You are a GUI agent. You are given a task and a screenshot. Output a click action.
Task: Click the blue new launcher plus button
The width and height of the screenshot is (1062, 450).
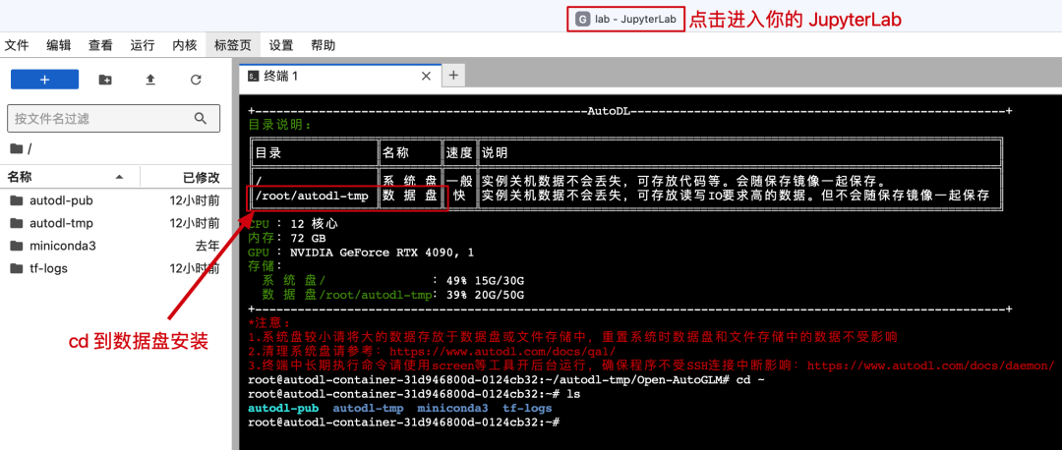click(44, 80)
